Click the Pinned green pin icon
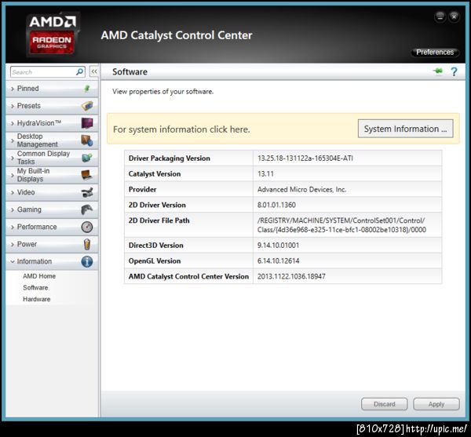The width and height of the screenshot is (471, 437). pos(87,89)
